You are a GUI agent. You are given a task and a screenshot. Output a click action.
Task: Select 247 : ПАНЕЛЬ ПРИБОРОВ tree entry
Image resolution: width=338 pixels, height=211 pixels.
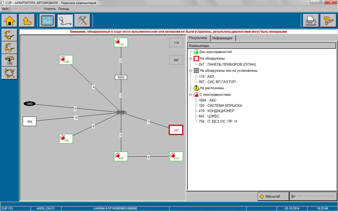(x=227, y=64)
